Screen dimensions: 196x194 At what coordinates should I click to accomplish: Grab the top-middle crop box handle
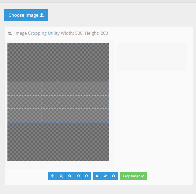pos(58,82)
